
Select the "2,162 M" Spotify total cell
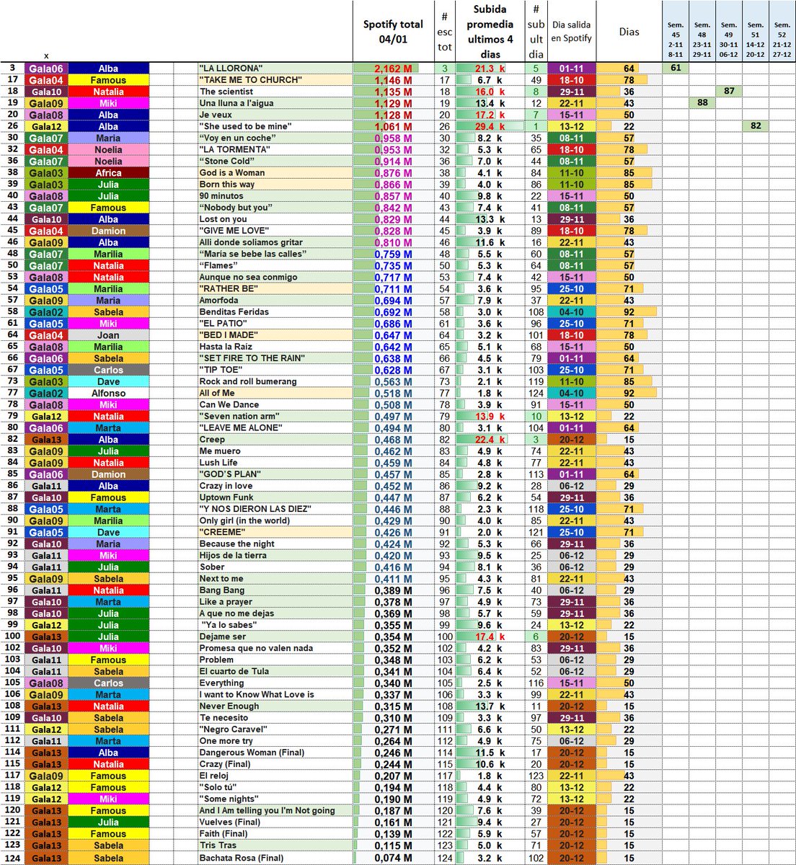(x=393, y=68)
